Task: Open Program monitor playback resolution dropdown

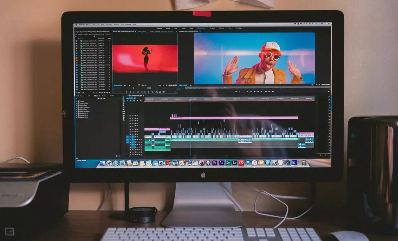Action: pyautogui.click(x=314, y=85)
